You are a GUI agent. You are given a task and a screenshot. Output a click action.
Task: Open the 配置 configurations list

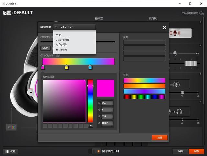point(10,151)
